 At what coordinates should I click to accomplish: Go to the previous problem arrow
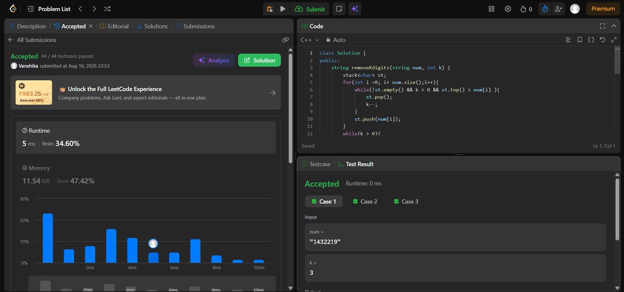(80, 9)
